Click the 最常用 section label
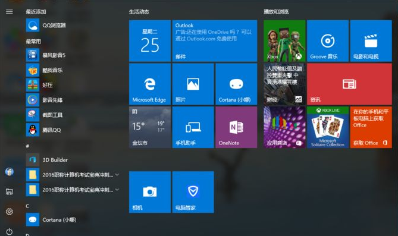 (33, 42)
